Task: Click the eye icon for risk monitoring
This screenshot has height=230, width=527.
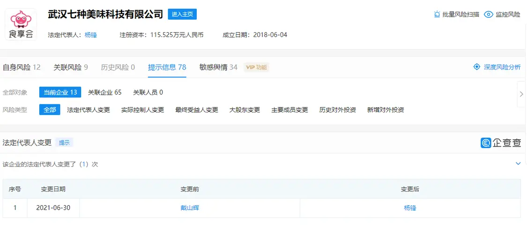Action: [488, 15]
